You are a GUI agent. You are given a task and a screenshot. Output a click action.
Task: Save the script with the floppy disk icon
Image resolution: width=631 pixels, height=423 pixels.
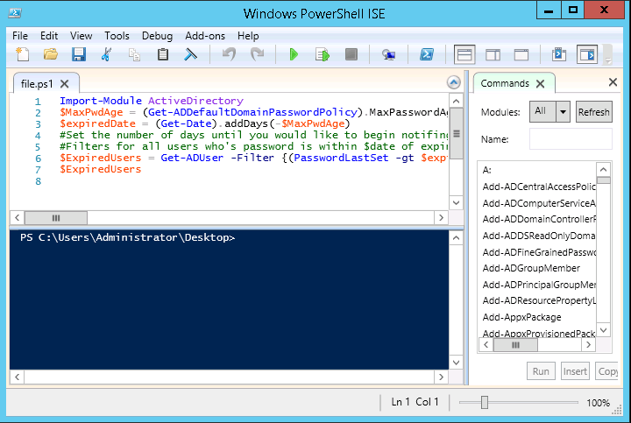(x=79, y=54)
